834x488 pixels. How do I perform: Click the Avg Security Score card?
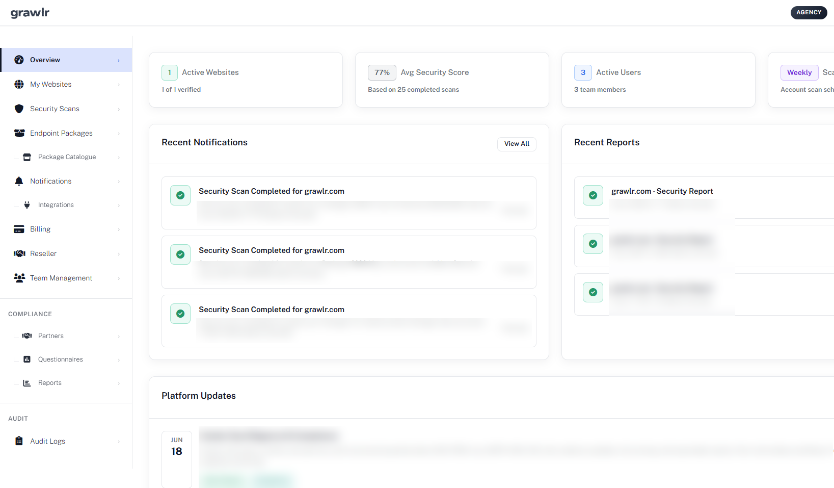point(452,80)
